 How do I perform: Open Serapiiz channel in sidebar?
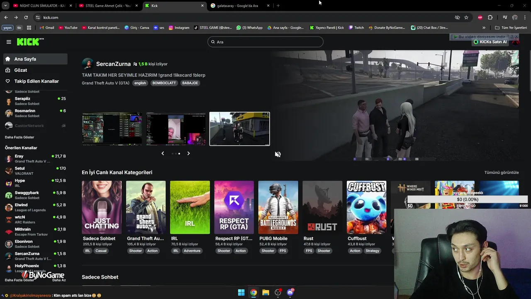[x=35, y=101]
